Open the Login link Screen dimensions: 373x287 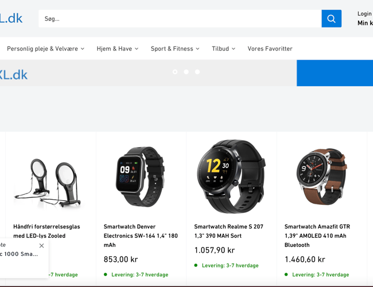pyautogui.click(x=364, y=14)
